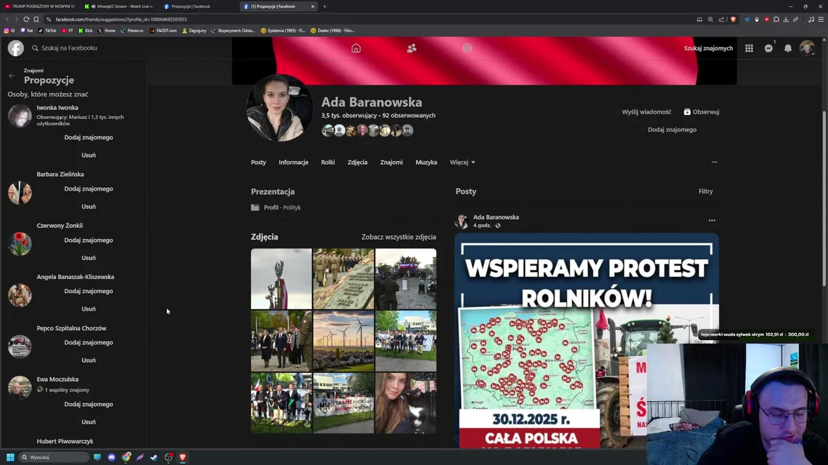The height and width of the screenshot is (465, 828).
Task: Open the browser hamburger menu
Action: tap(821, 19)
